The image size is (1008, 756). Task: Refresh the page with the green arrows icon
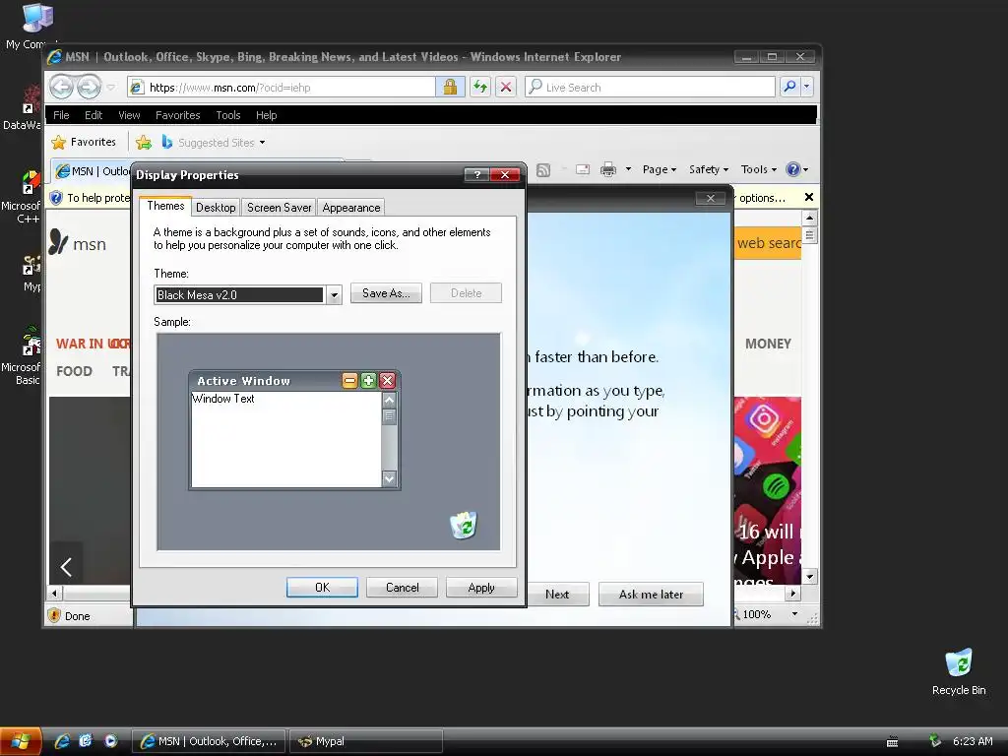(480, 87)
